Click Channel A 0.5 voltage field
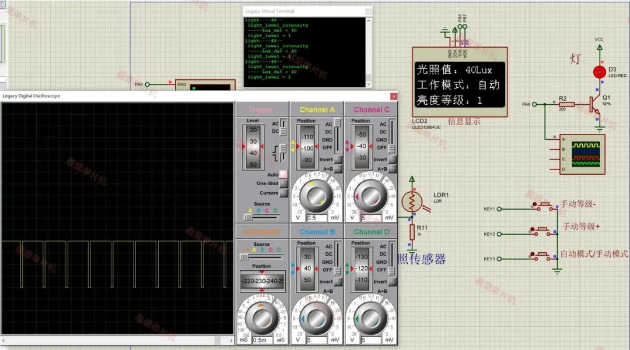The image size is (630, 350). click(317, 218)
